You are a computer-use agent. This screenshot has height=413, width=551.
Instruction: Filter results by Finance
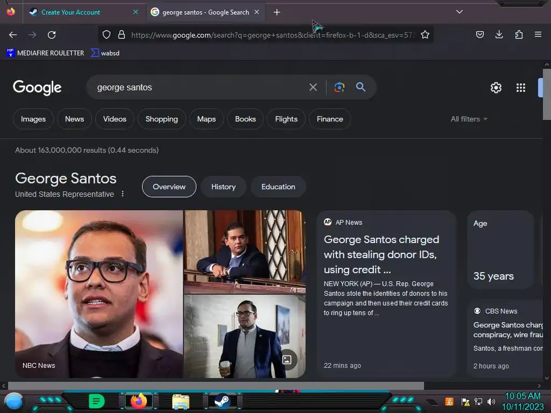coord(330,119)
